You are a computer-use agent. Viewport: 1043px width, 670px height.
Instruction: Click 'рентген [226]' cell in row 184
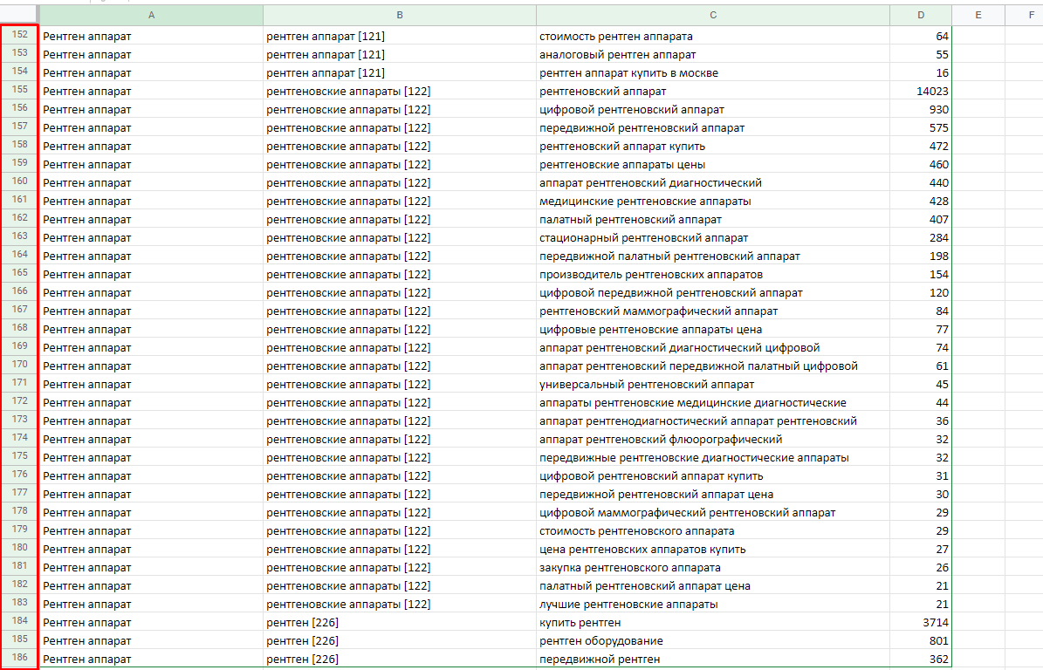point(399,622)
